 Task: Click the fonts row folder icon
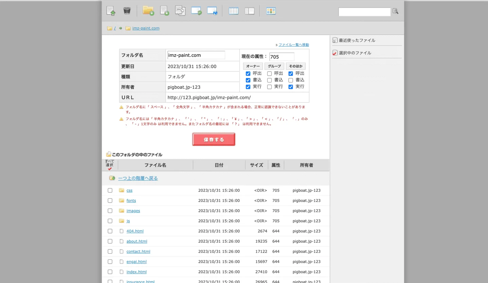[x=122, y=201]
